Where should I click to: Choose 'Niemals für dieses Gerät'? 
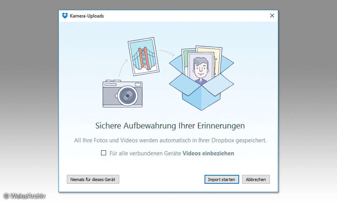tap(93, 179)
